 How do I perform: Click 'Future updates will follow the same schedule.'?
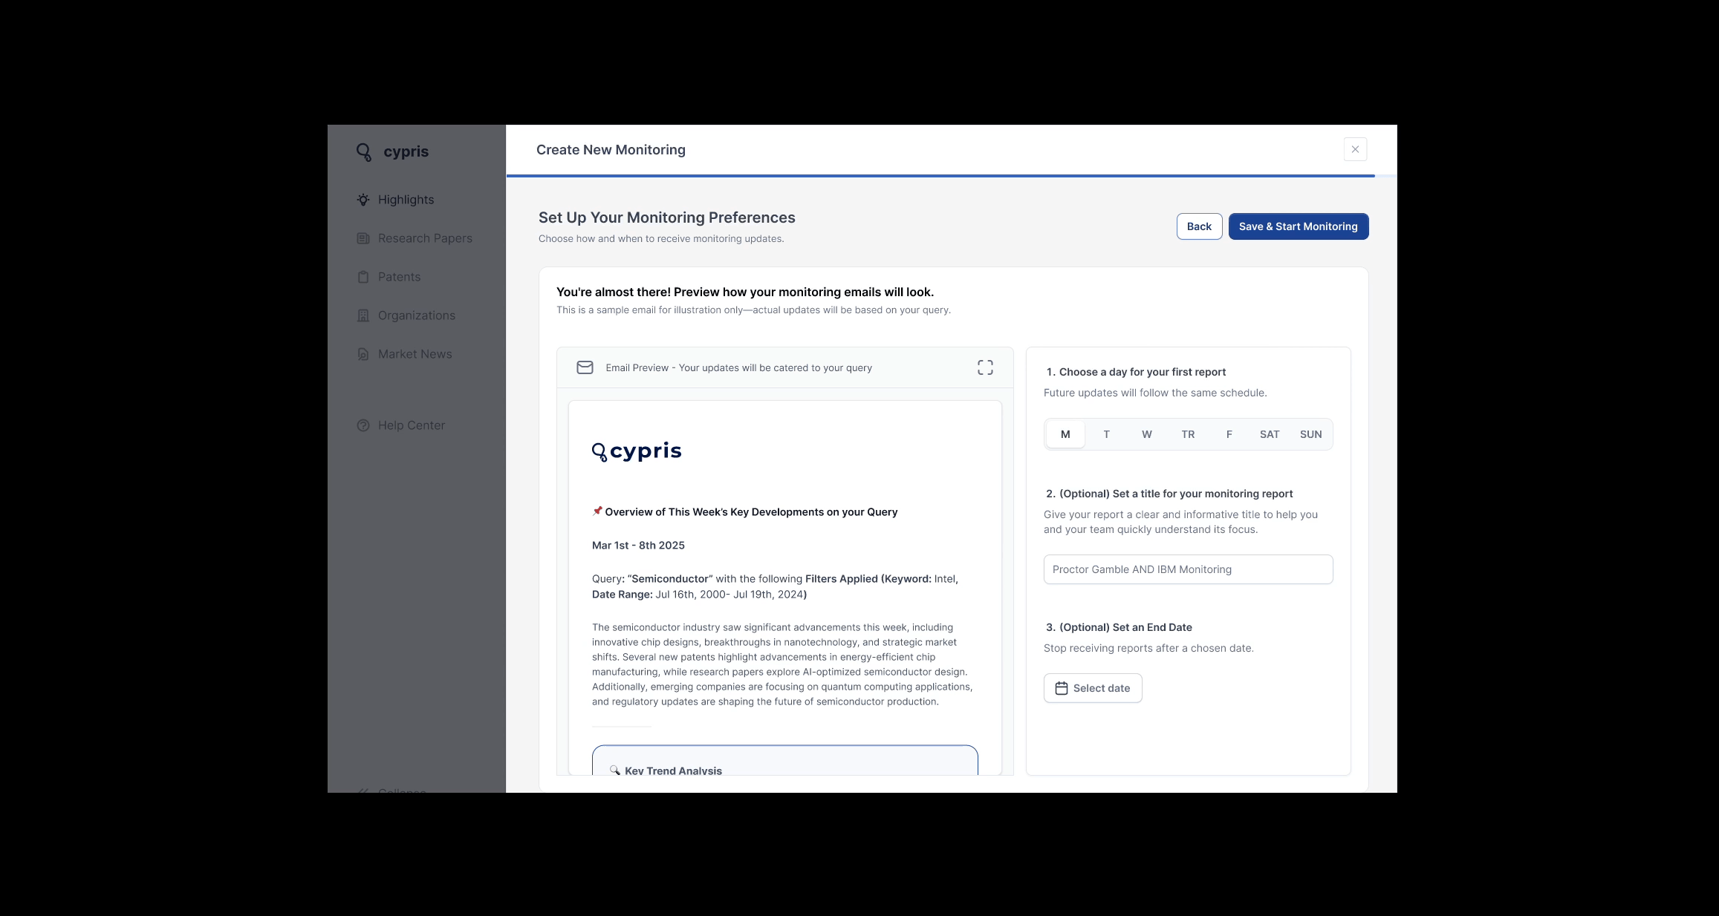point(1155,393)
